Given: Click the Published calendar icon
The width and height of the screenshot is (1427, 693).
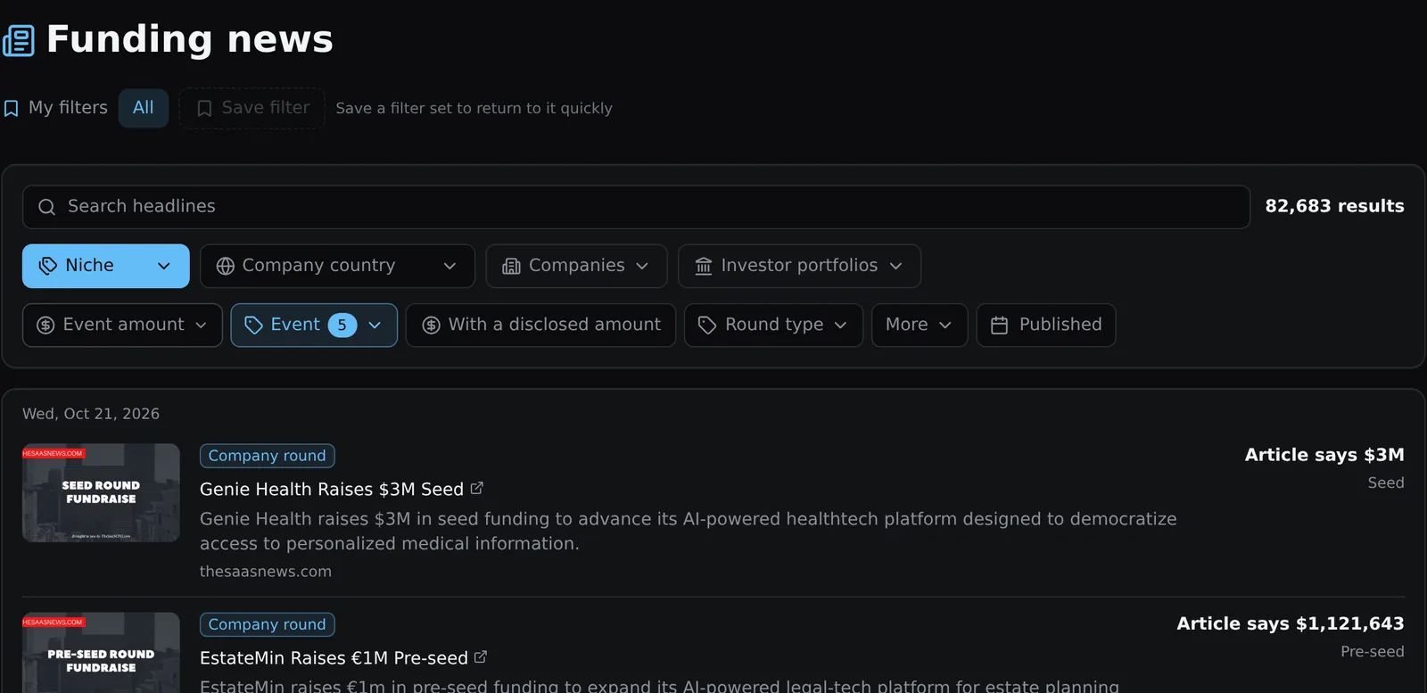Looking at the screenshot, I should click(1000, 326).
